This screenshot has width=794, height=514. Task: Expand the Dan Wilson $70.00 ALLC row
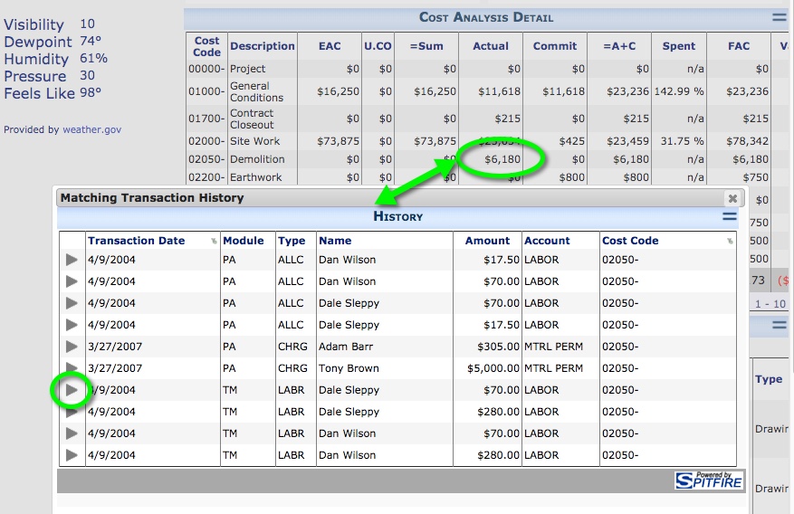pyautogui.click(x=72, y=281)
